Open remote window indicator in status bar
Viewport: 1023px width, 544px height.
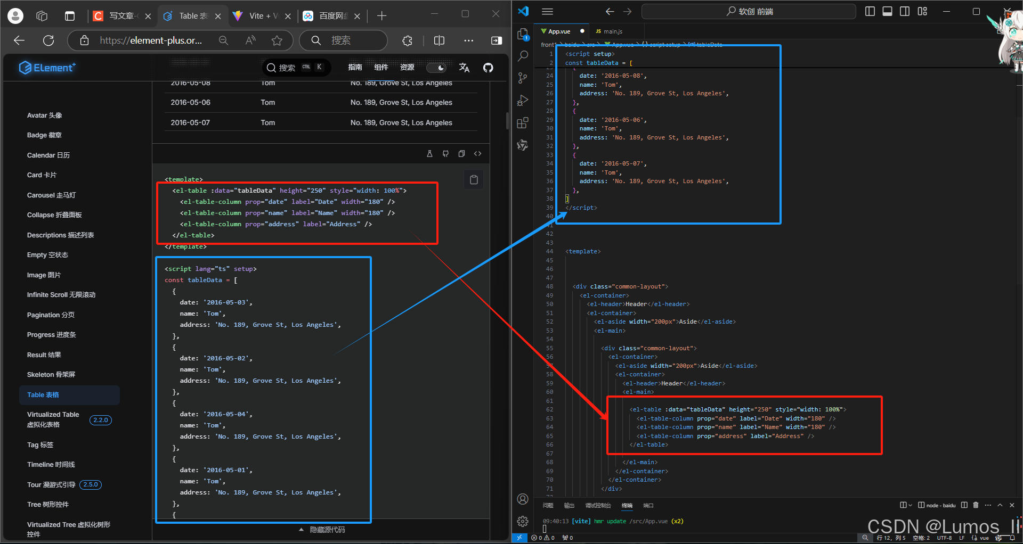519,538
